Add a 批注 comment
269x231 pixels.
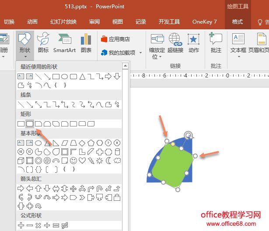click(x=216, y=44)
